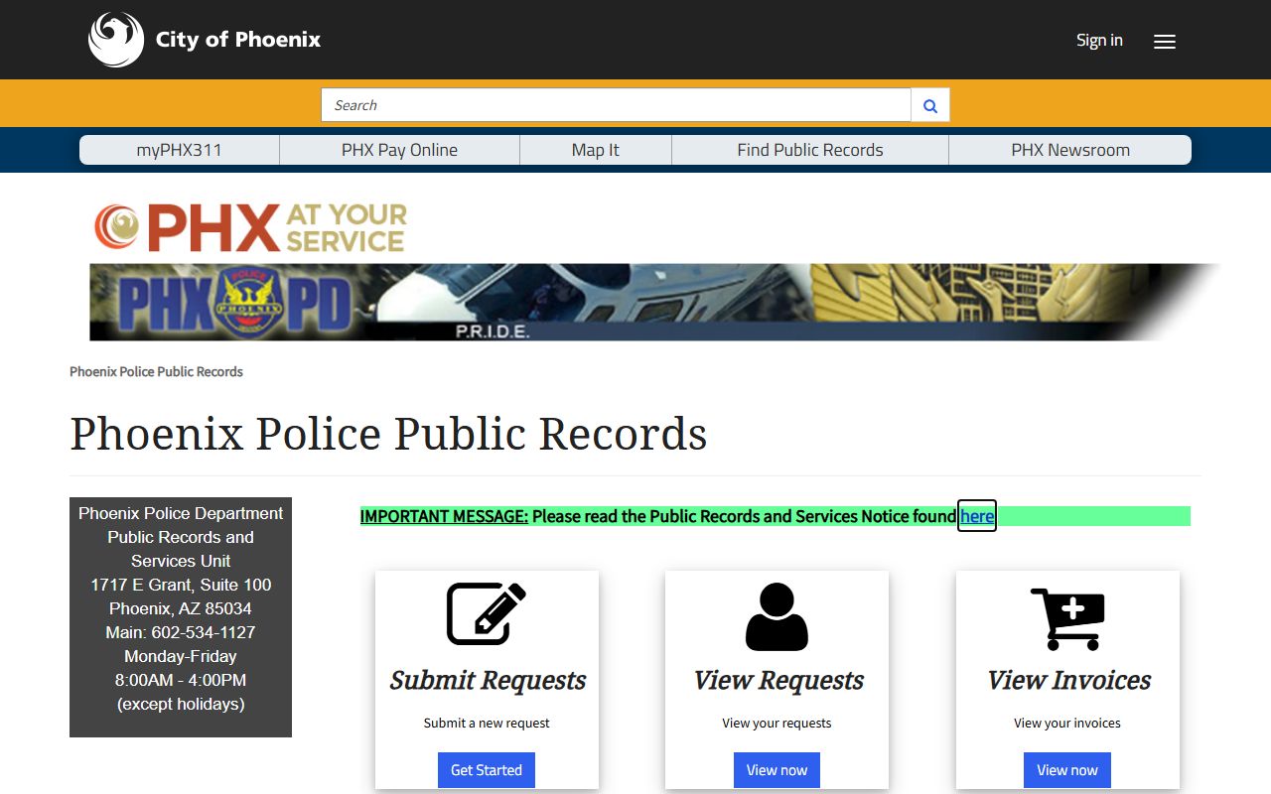Image resolution: width=1271 pixels, height=794 pixels.
Task: Click the address line 1717 E Grant, Suite 100
Action: (181, 585)
